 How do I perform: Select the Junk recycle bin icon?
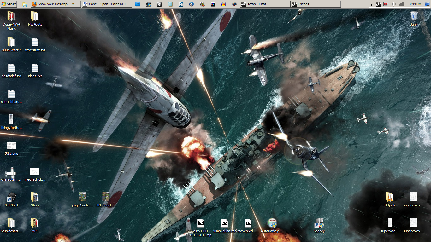[414, 16]
